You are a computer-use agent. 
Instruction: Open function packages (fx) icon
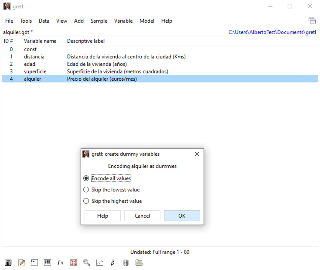pyautogui.click(x=60, y=263)
